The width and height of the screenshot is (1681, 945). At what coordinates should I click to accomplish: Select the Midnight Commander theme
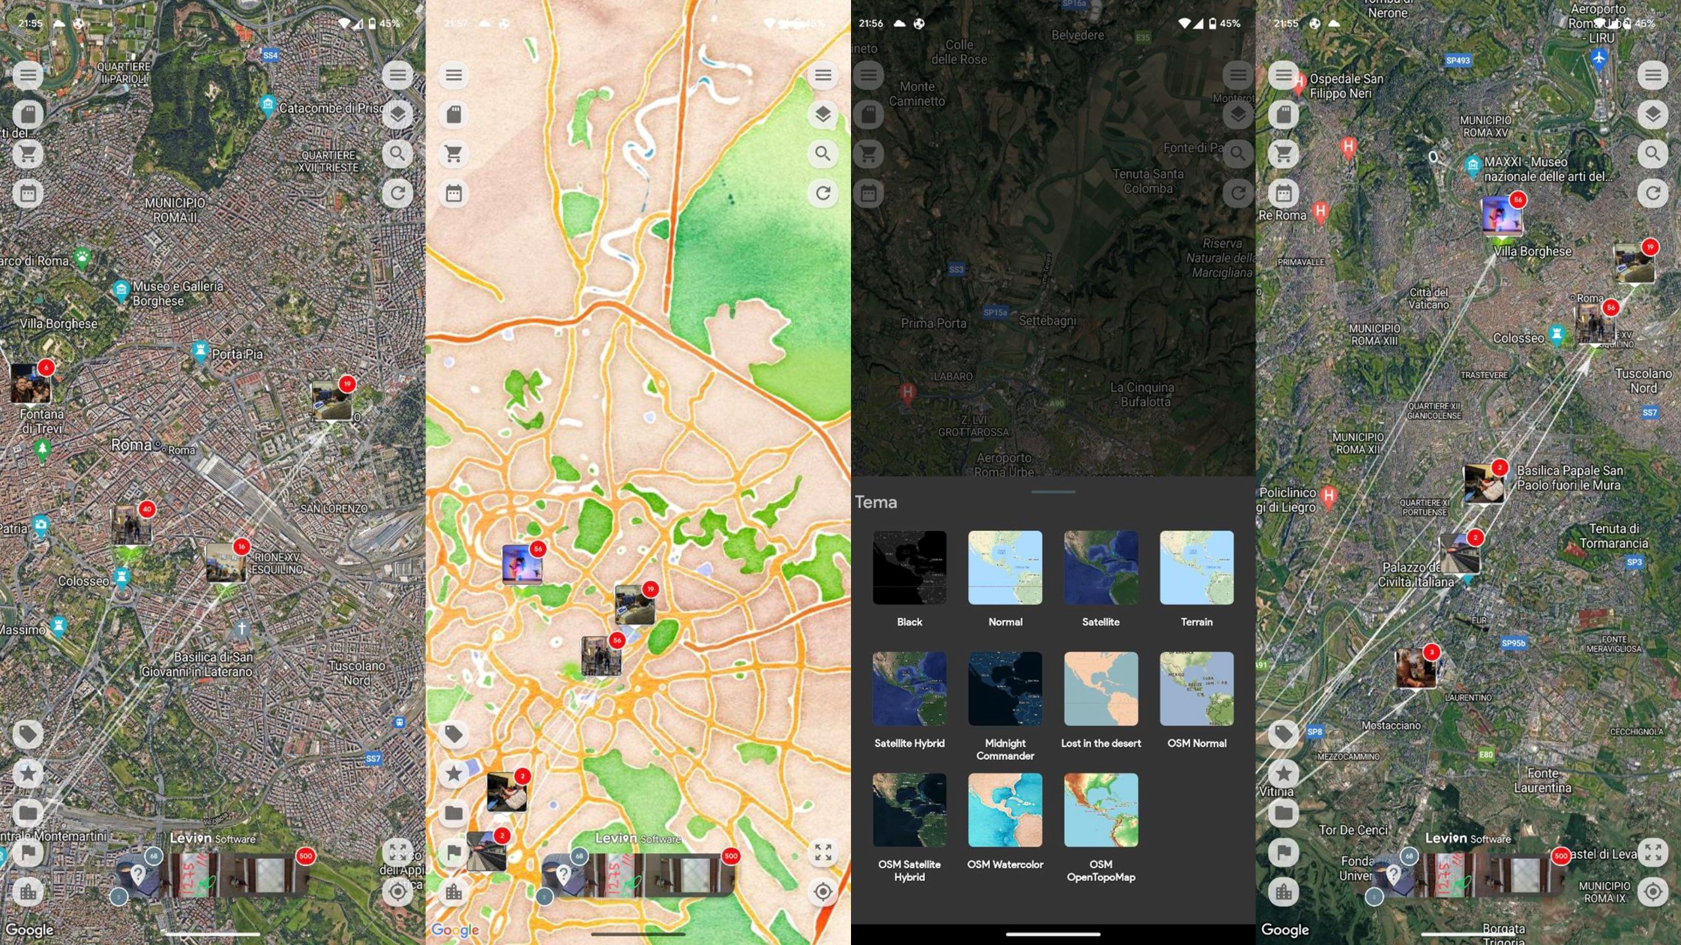(x=1005, y=689)
